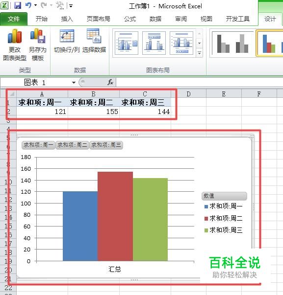Viewport: 283px width, 295px height.
Task: Select column E header
Action: (x=224, y=94)
